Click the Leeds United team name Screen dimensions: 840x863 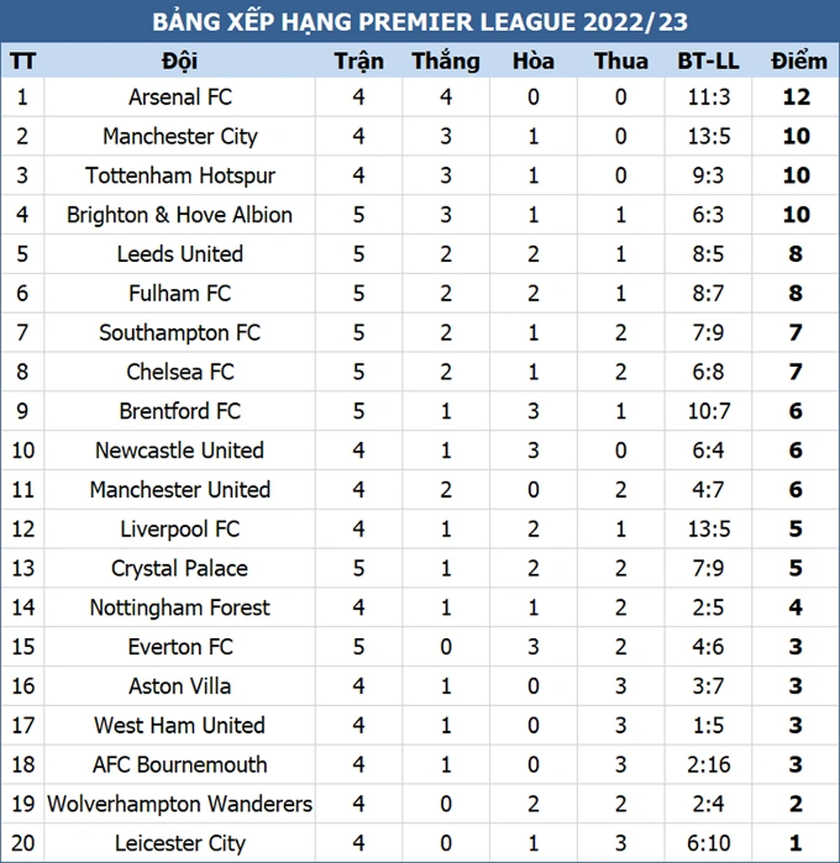(180, 254)
